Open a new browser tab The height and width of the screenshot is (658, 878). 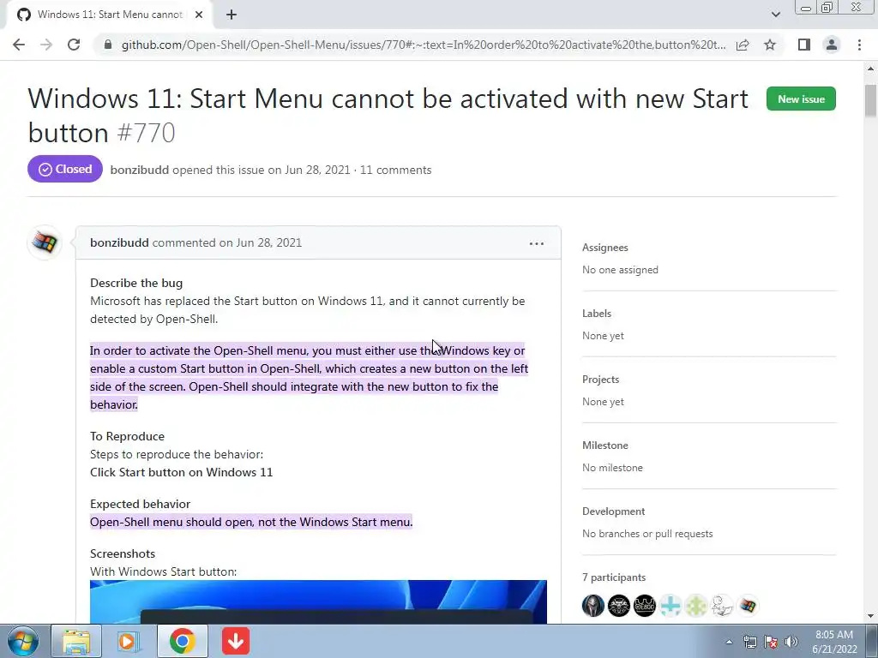(232, 15)
